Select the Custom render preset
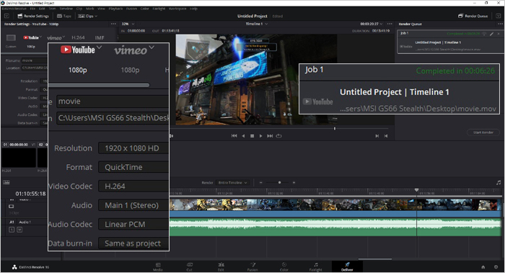This screenshot has height=273, width=505. 11,40
